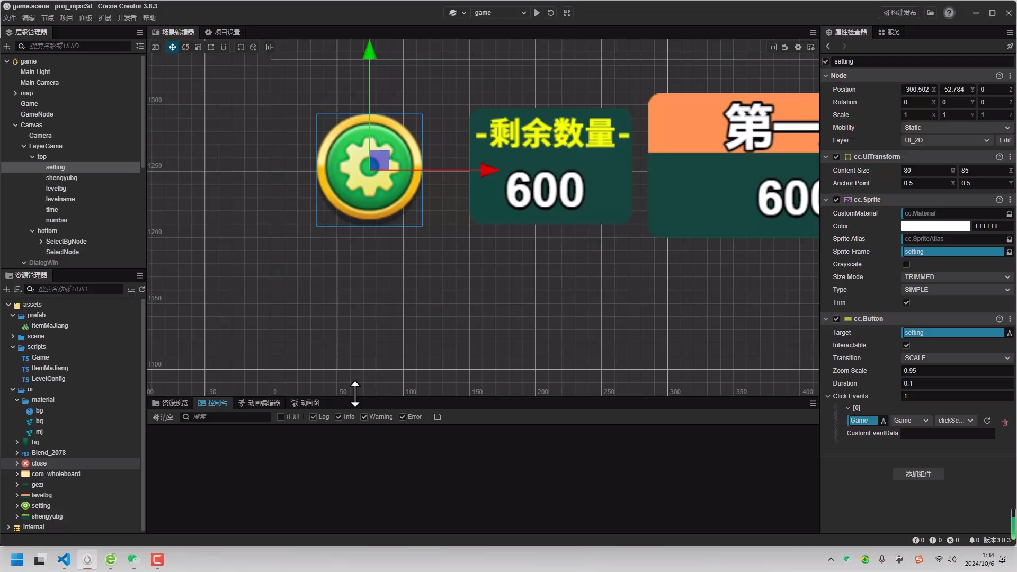Select the Rect transform tool
This screenshot has width=1017, height=572.
pyautogui.click(x=211, y=47)
